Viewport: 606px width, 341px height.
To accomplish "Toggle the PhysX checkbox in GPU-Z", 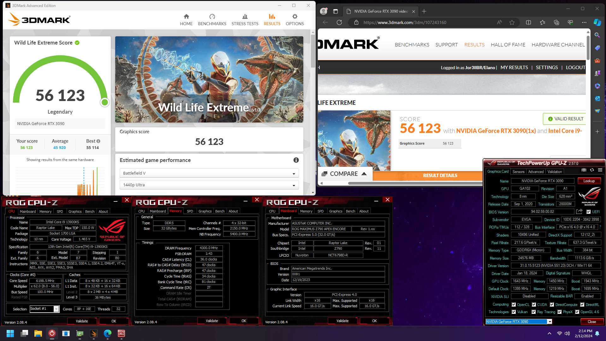I will tap(560, 312).
